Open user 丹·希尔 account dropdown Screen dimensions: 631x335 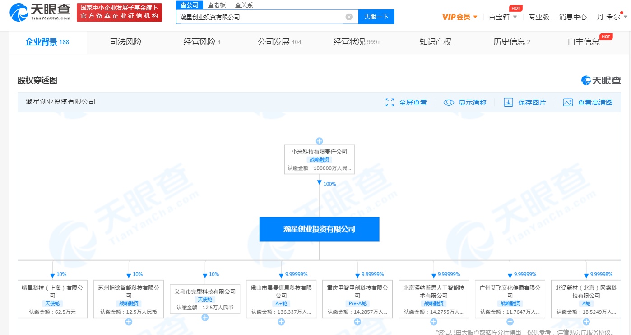point(612,17)
